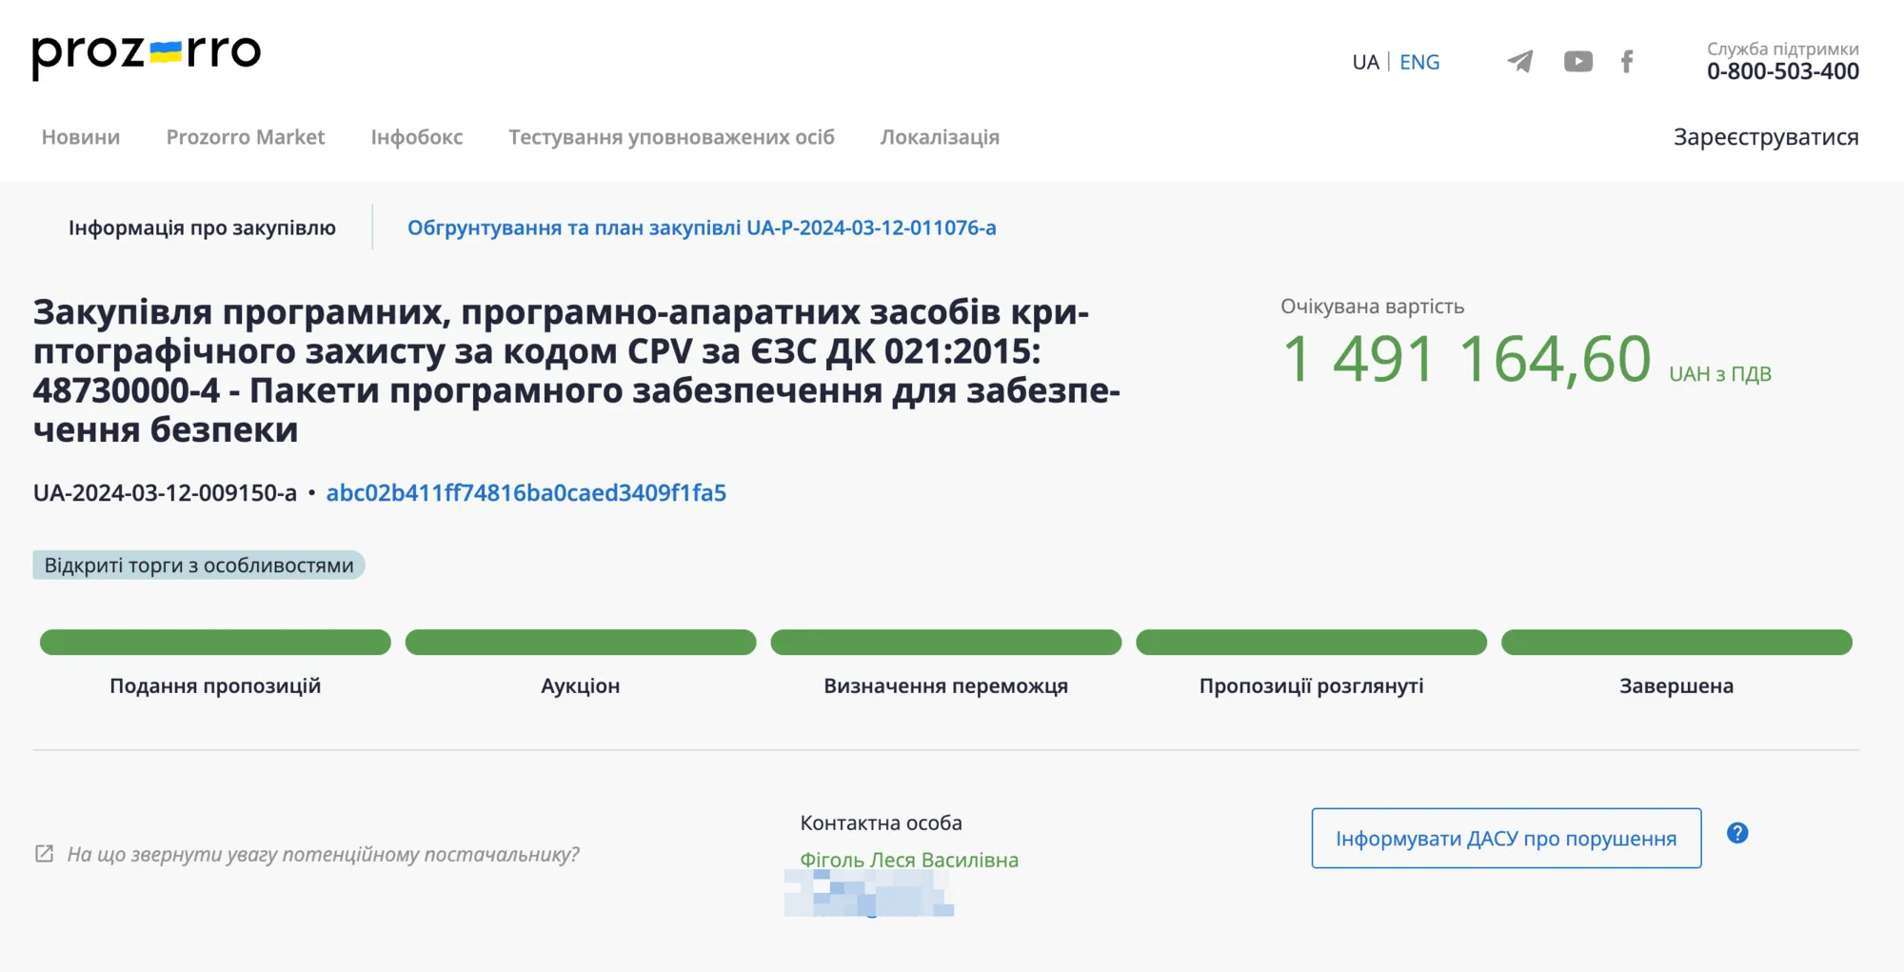Switch interface language to ENG
The width and height of the screenshot is (1904, 972).
1419,62
